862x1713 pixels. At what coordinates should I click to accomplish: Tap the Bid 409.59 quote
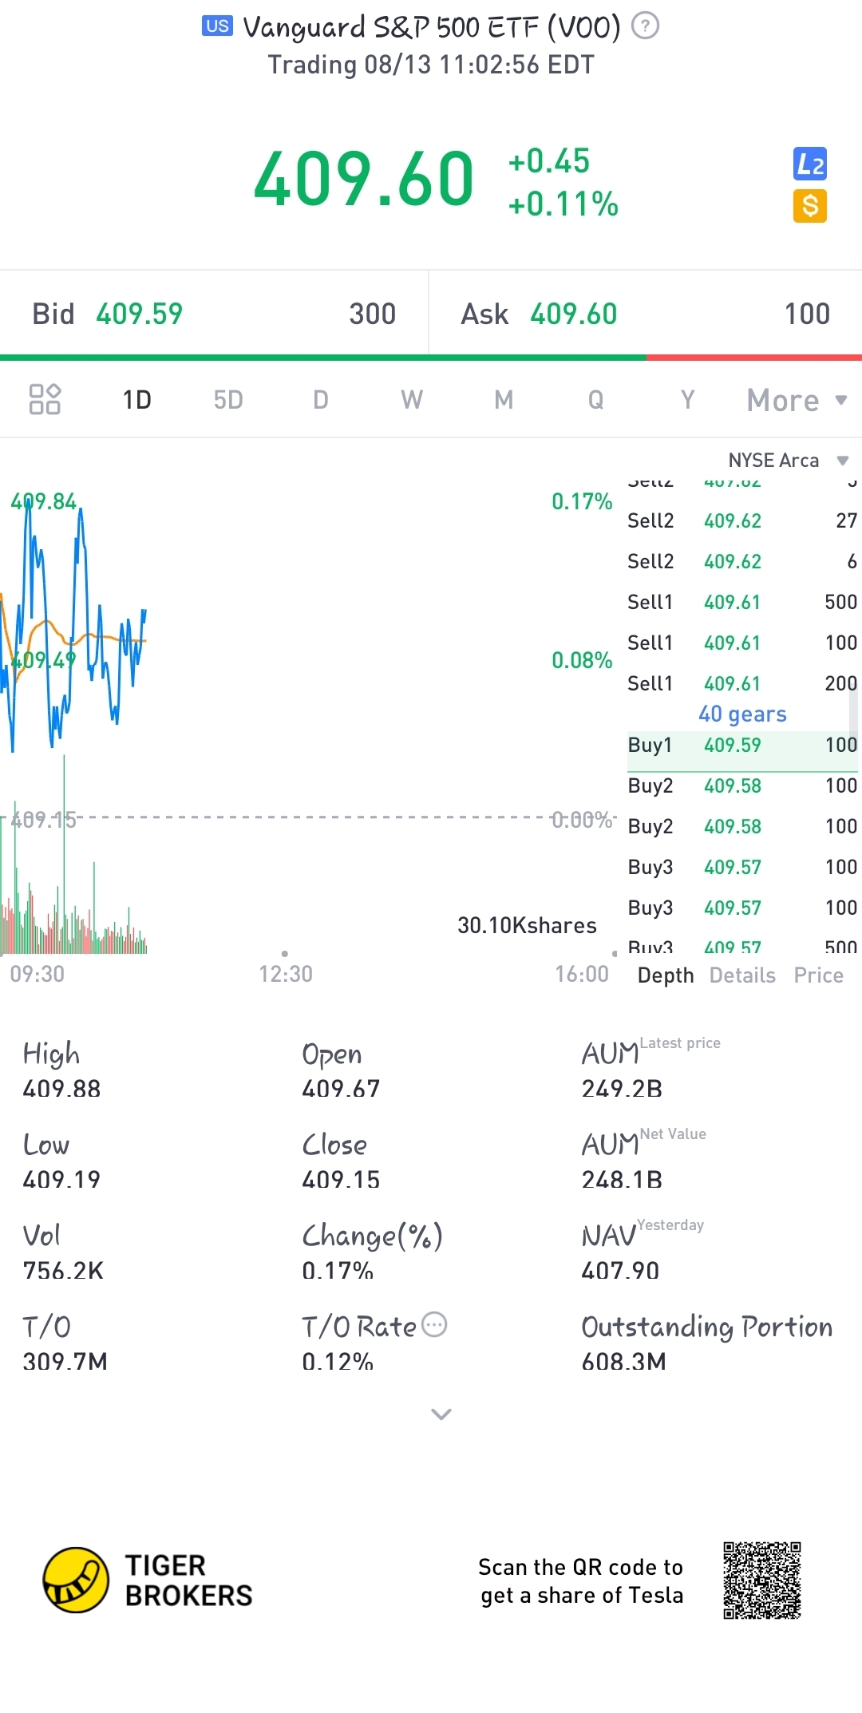214,314
